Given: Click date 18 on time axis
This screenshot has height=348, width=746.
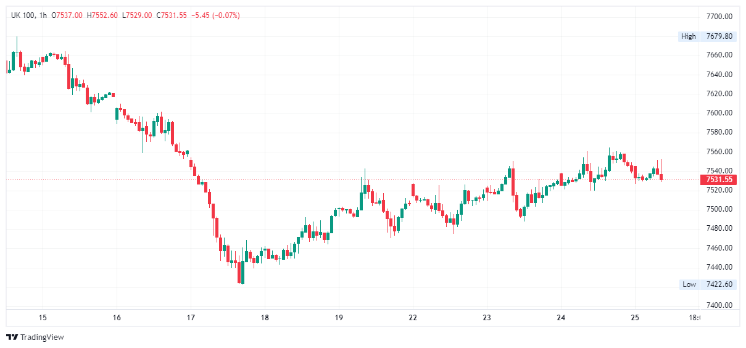Looking at the screenshot, I should click(x=265, y=318).
